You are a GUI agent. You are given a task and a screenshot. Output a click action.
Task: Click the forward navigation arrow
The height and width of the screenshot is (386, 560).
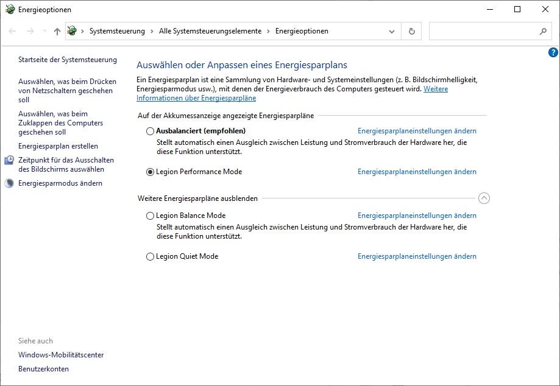click(30, 31)
